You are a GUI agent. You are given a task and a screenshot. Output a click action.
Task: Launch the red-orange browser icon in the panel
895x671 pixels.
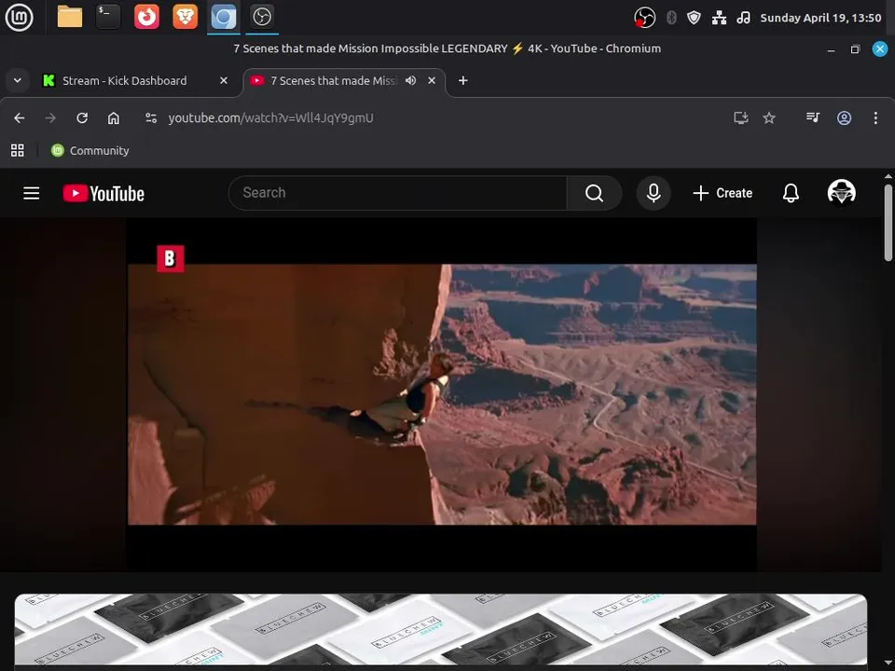146,17
